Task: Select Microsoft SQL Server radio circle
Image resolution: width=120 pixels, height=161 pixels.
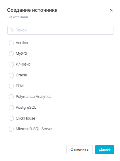Action: point(11,129)
